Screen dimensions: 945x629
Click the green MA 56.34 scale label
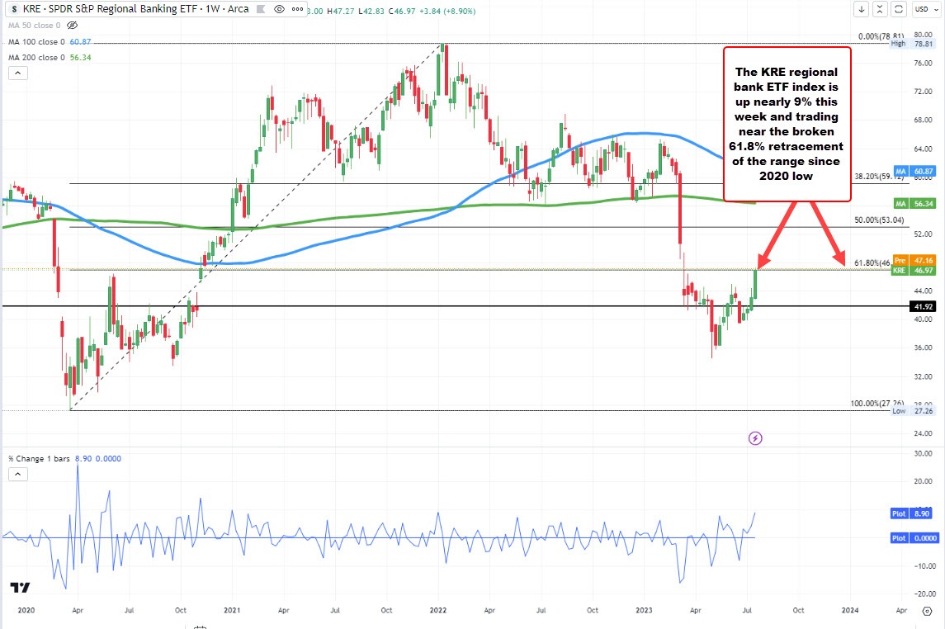[914, 204]
